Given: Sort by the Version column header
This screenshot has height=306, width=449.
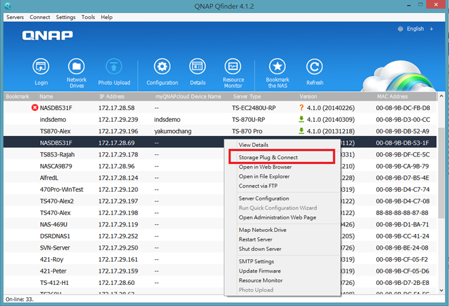Looking at the screenshot, I should click(x=308, y=97).
